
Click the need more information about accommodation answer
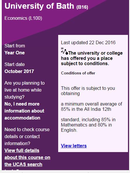(x=24, y=111)
